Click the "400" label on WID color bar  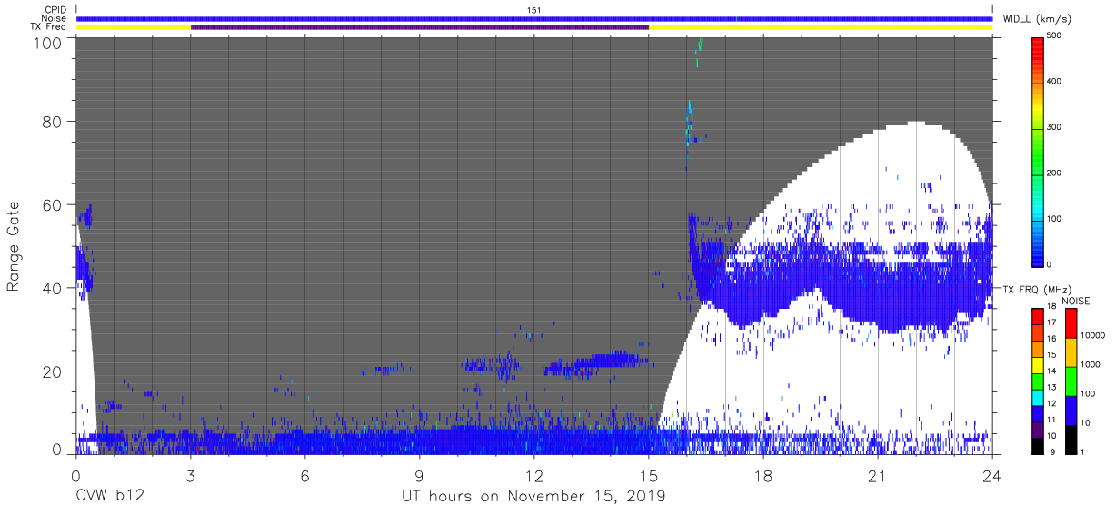click(1055, 82)
